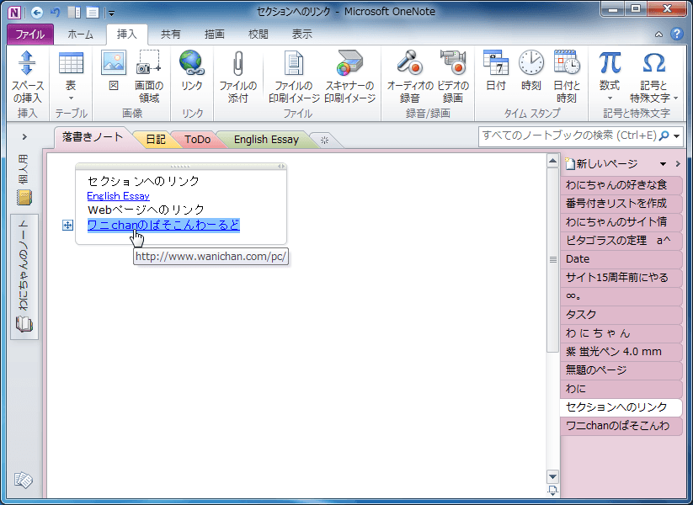Open page 番号付きリストを作成
The image size is (693, 505).
click(621, 203)
